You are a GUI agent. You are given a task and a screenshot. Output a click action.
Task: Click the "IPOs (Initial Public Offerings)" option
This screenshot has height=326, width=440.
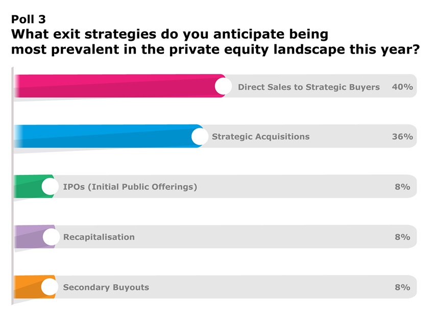[x=130, y=187]
